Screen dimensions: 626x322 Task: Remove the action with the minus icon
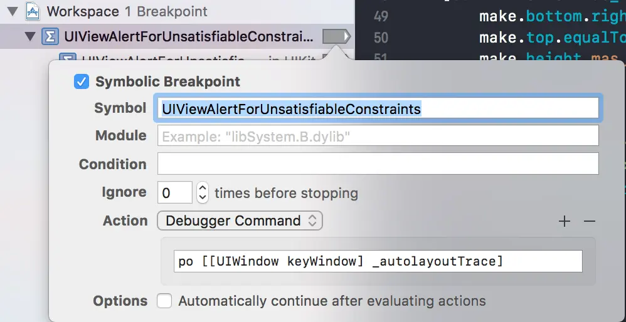coord(589,221)
